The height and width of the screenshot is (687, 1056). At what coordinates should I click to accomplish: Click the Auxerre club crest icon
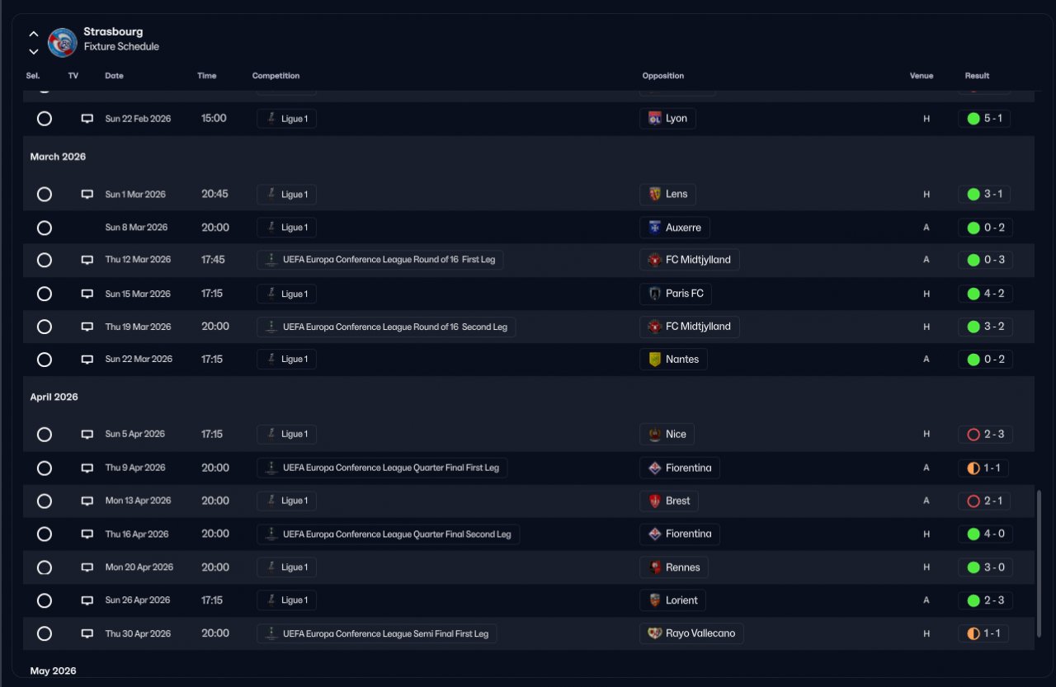655,228
